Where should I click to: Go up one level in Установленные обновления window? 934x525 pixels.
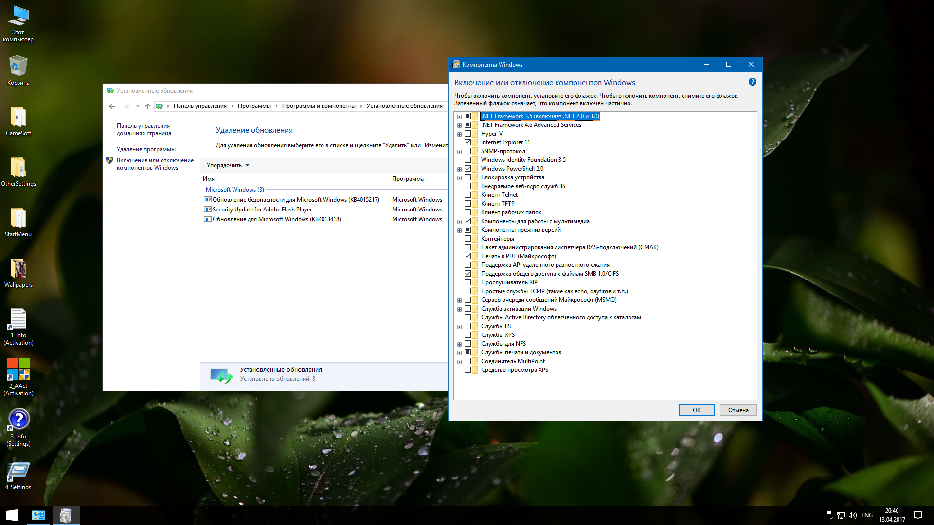(x=148, y=106)
